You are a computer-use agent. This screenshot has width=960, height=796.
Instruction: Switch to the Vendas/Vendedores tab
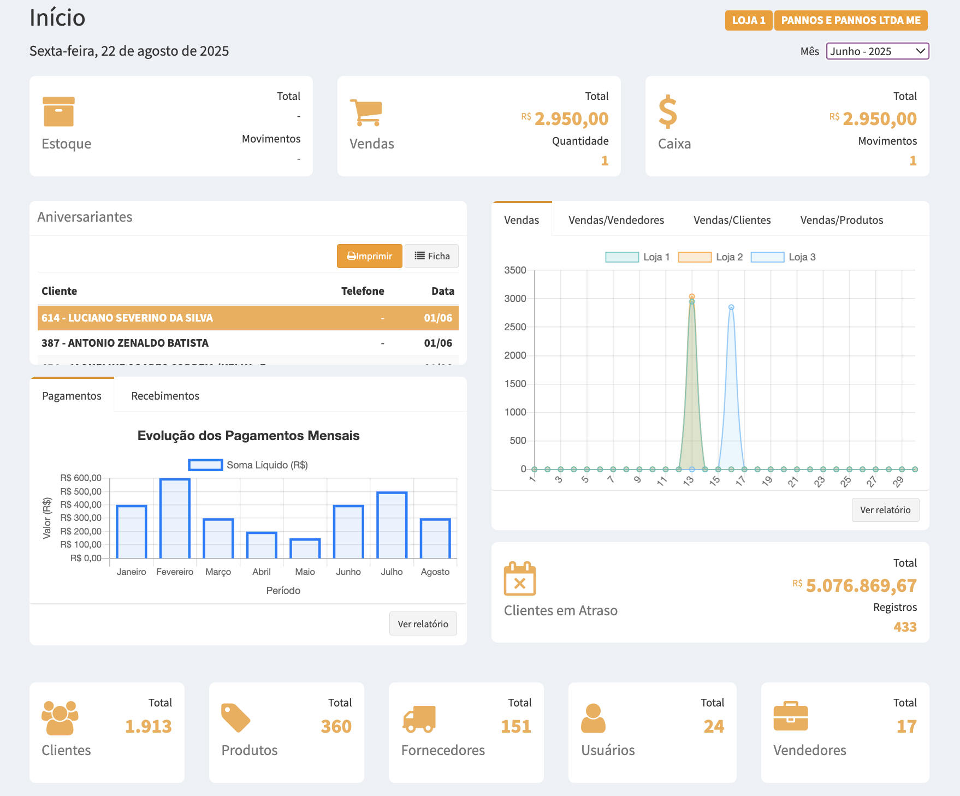616,220
